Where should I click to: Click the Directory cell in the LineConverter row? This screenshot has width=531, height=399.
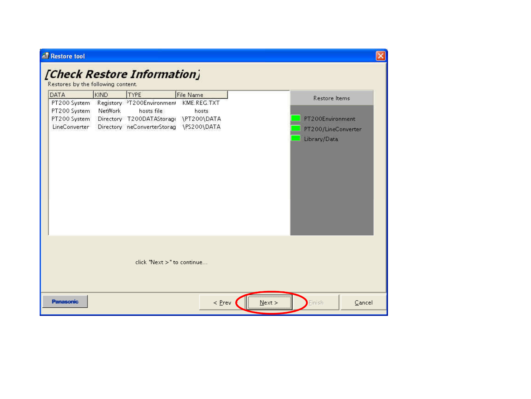point(110,127)
